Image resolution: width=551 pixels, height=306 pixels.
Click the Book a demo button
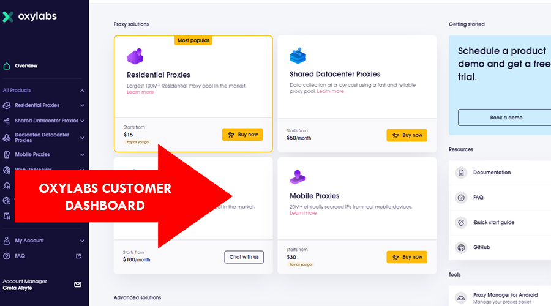[506, 118]
